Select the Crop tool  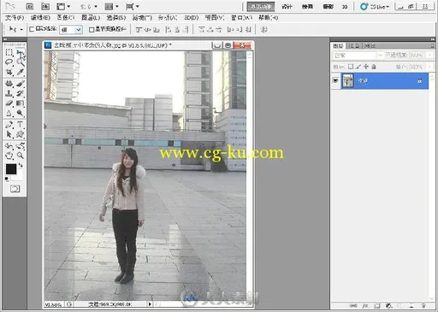coord(9,72)
